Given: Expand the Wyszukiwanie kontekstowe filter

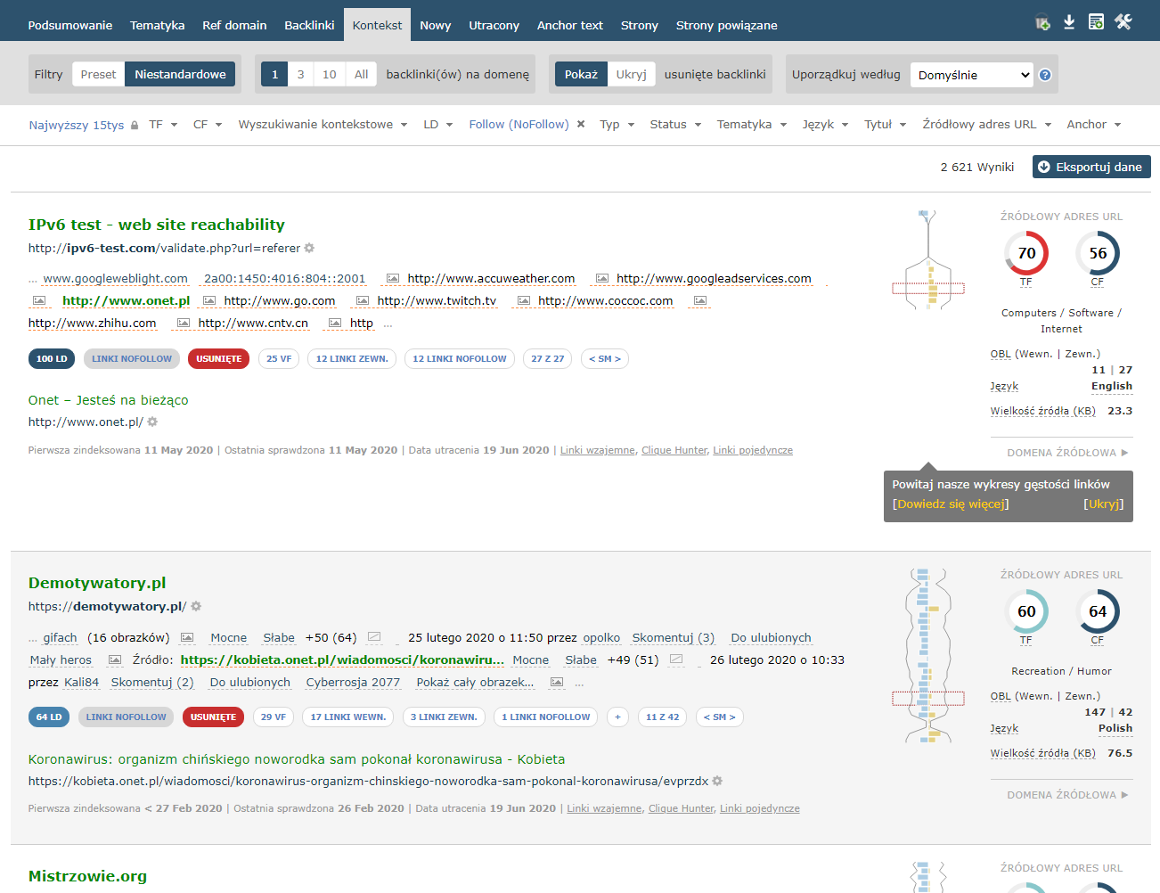Looking at the screenshot, I should pos(323,125).
